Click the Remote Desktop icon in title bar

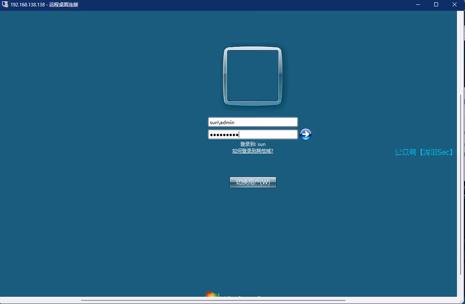pos(5,5)
